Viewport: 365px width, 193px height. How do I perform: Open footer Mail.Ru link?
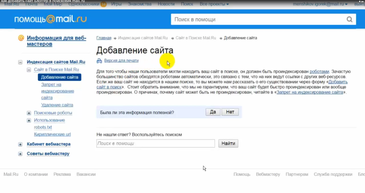(11, 174)
